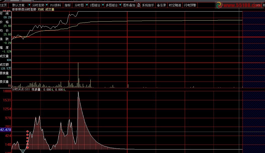
Task: Click 图形叠加 chart overlay button
Action: 129,5
